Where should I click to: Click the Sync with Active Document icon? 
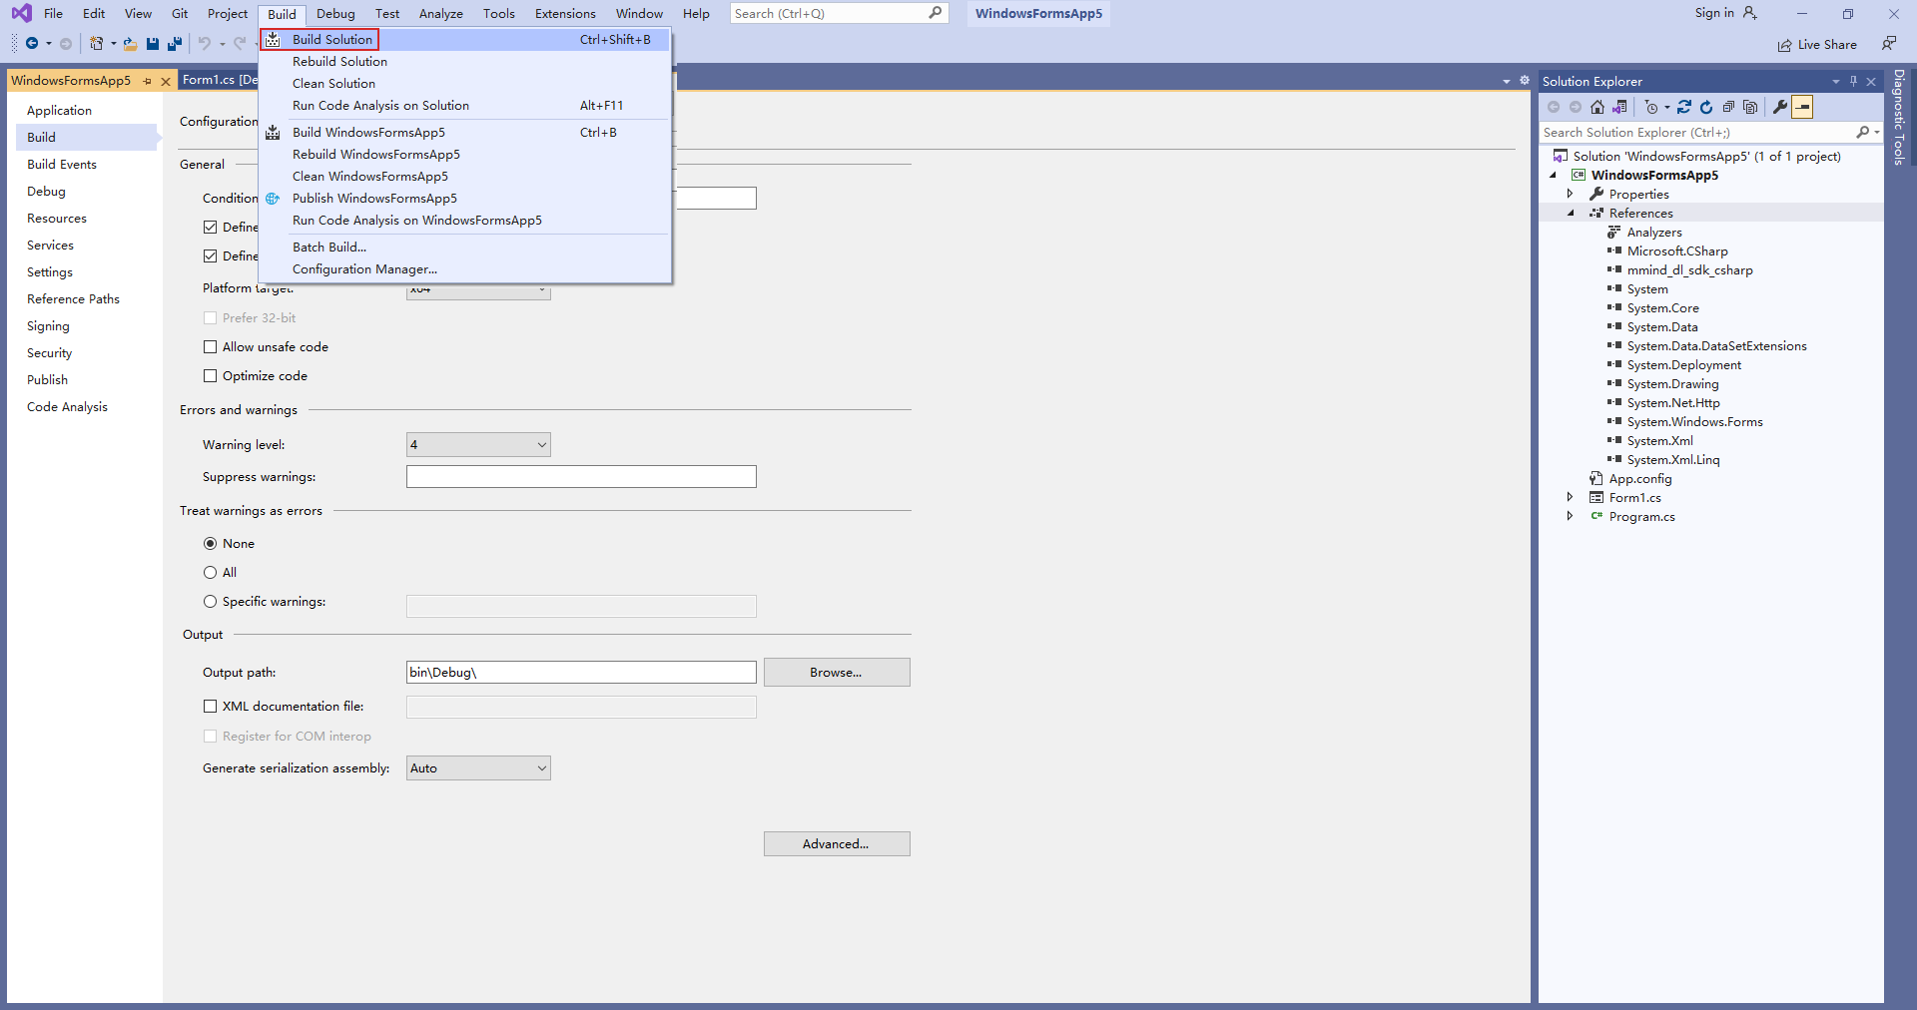[1684, 107]
